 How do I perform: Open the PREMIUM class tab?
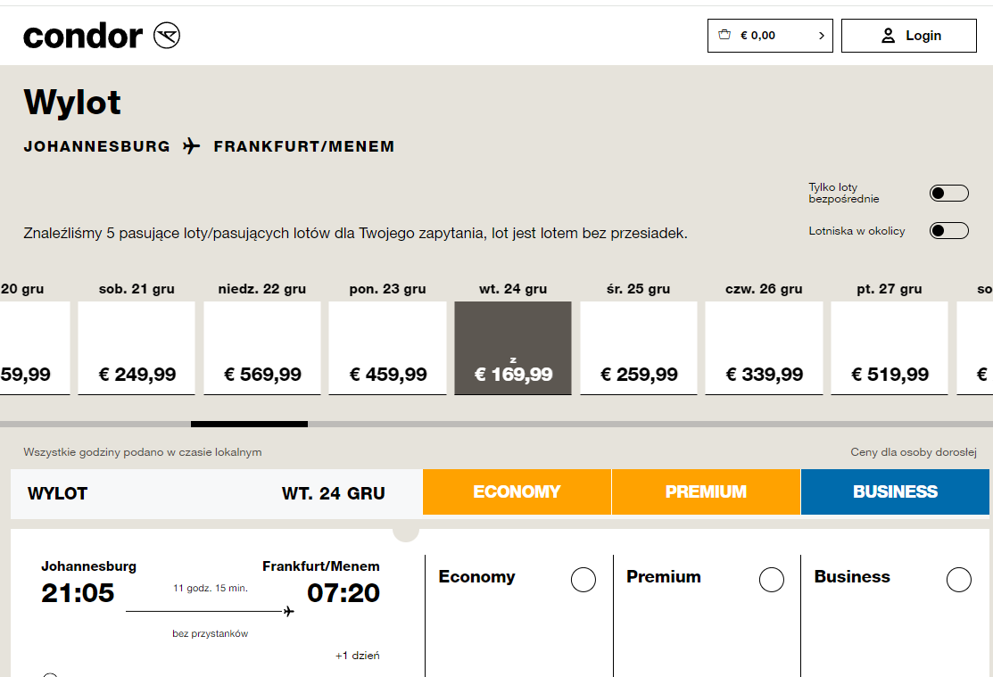(x=706, y=492)
